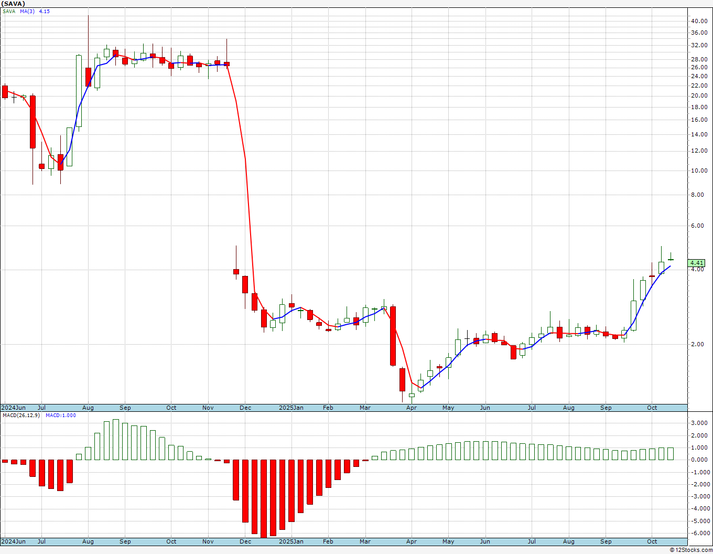Click the -5.000 MACD axis label
Image resolution: width=713 pixels, height=554 pixels.
point(699,521)
